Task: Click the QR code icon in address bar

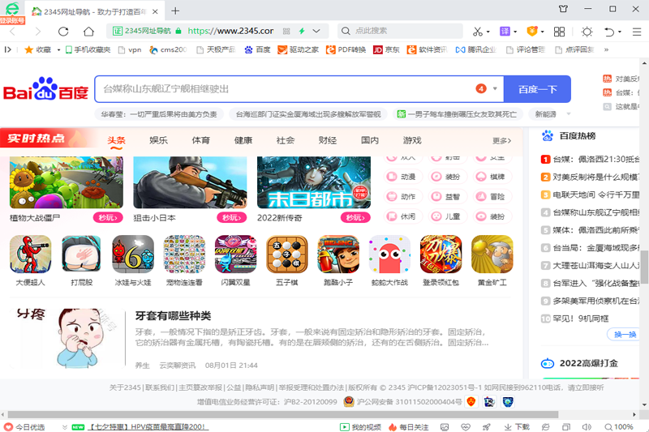Action: pyautogui.click(x=286, y=31)
